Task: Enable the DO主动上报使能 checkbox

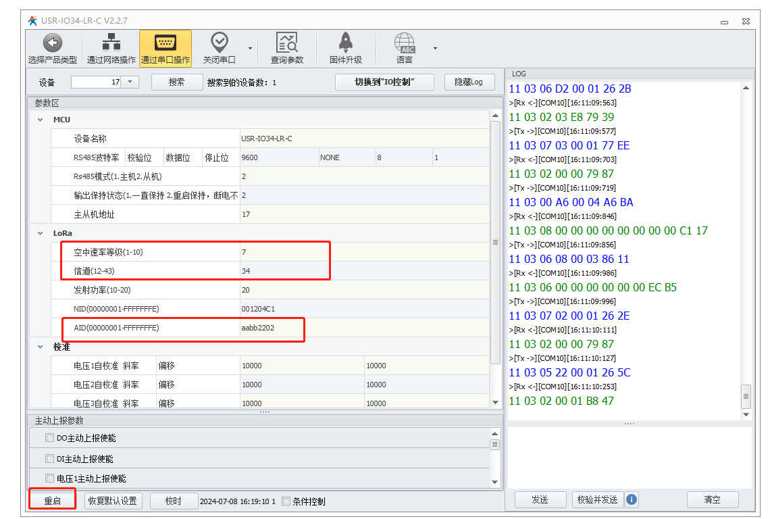Action: tap(49, 438)
